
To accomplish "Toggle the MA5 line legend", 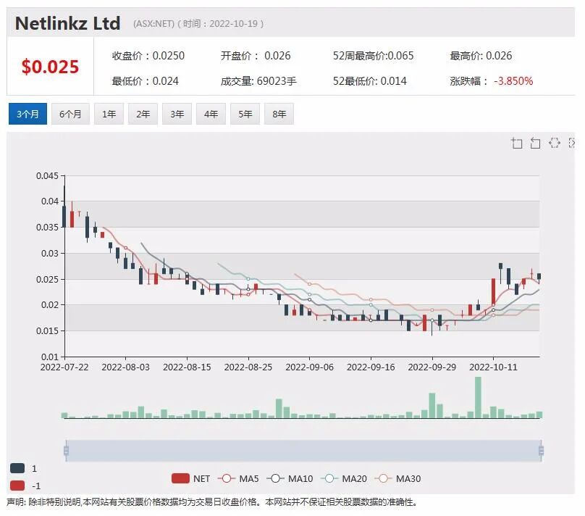I will tap(238, 478).
